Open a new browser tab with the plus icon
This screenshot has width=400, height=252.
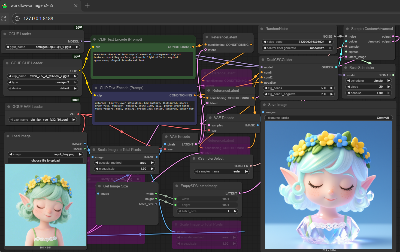pos(87,5)
